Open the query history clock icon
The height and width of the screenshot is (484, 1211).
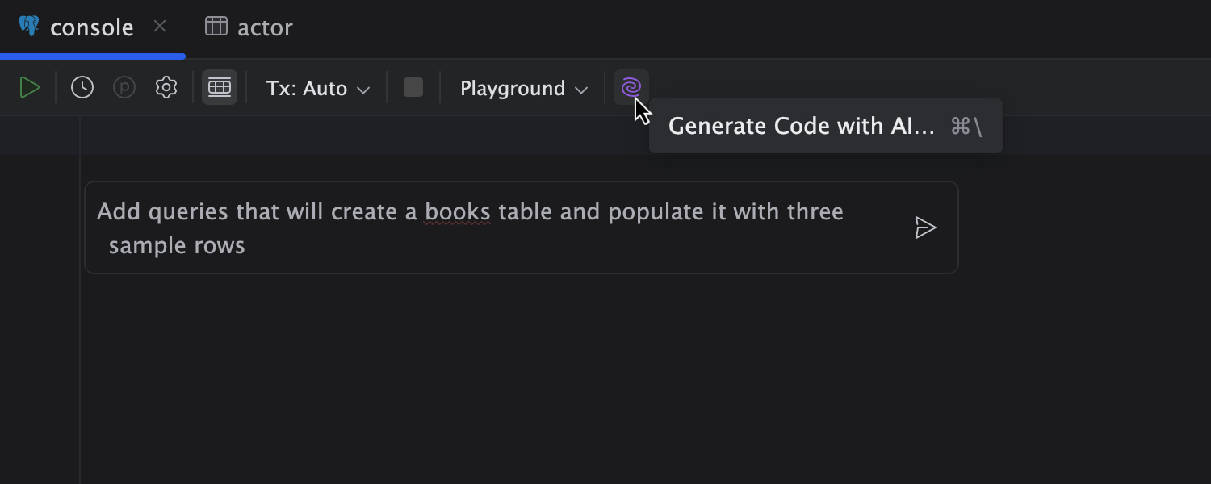click(82, 88)
